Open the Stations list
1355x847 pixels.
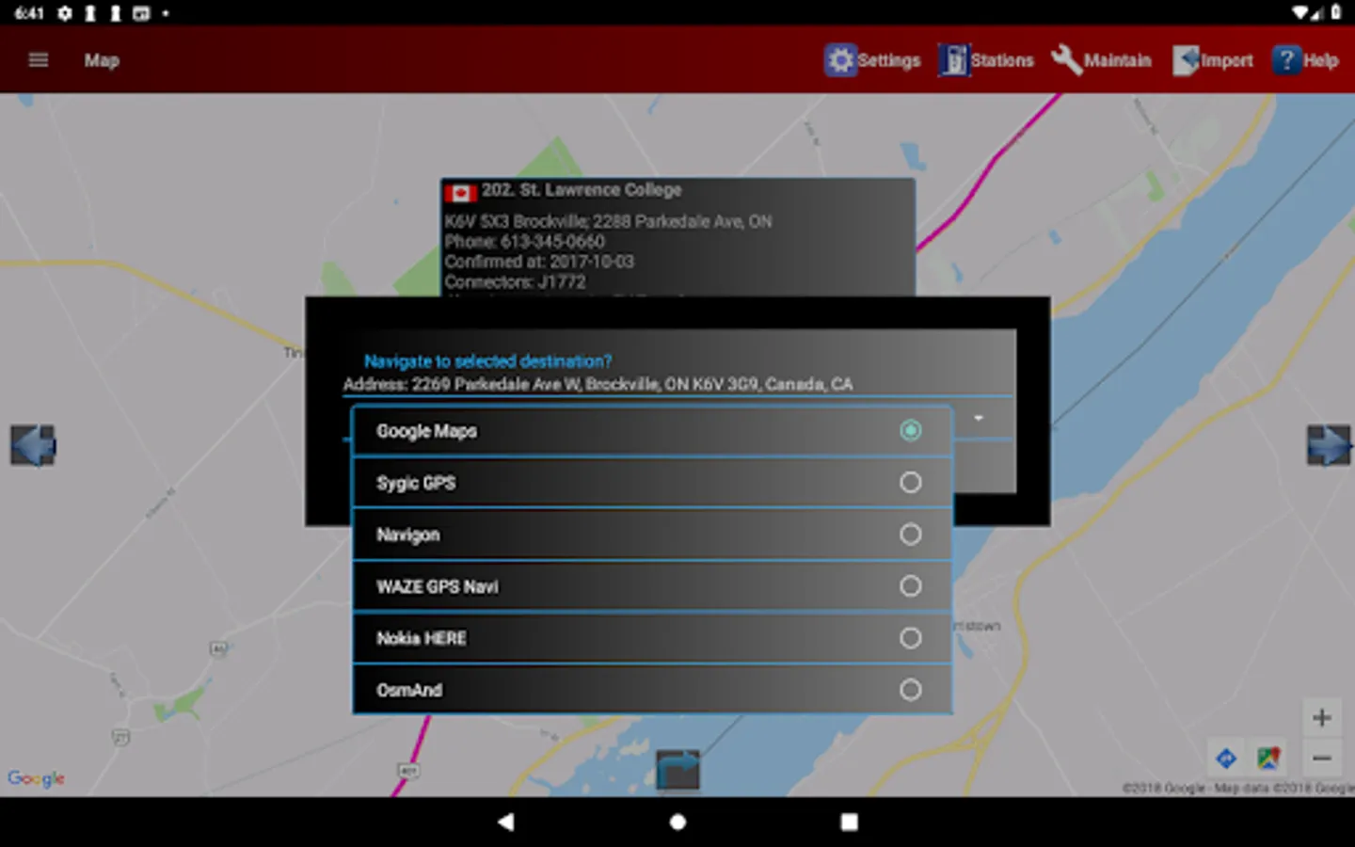click(986, 60)
